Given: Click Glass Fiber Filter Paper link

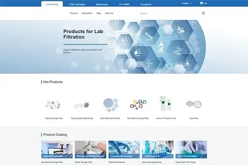Looking at the screenshot, I should pos(186,162).
